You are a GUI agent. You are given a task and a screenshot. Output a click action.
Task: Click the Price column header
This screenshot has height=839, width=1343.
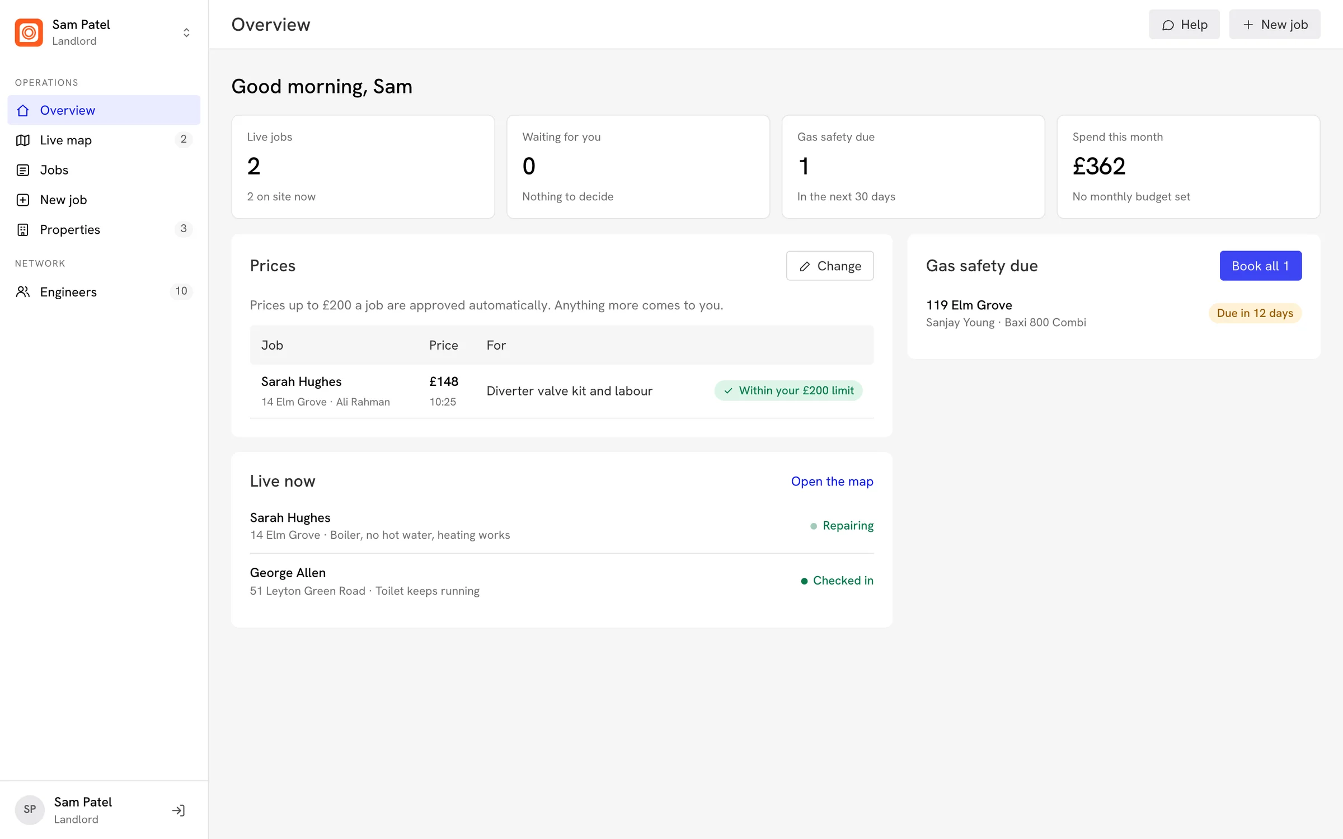pos(443,345)
